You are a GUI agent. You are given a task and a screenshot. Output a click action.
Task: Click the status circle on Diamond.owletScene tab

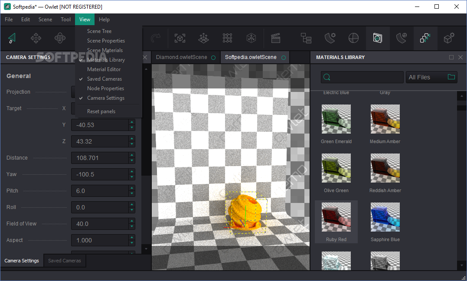point(213,58)
